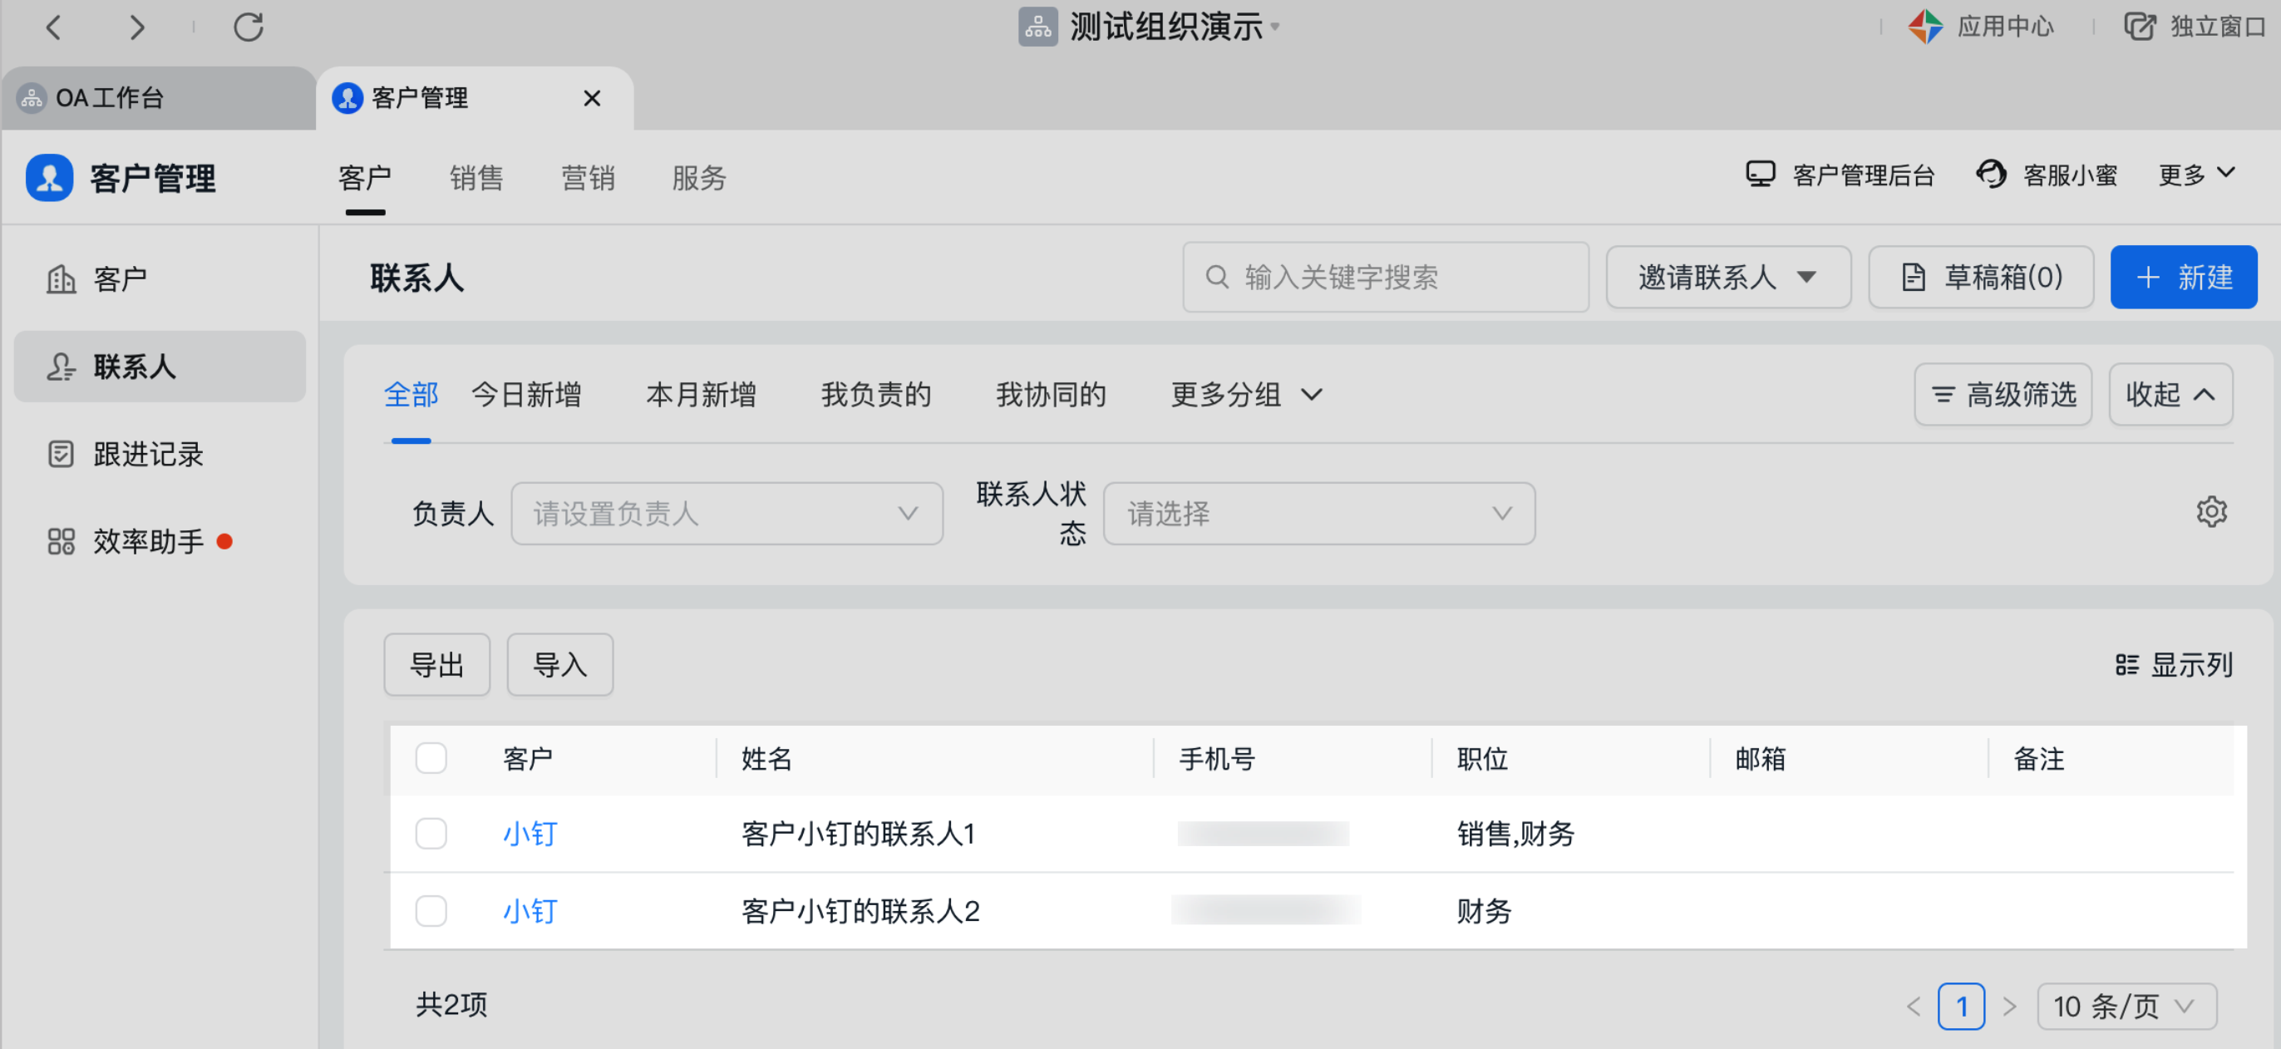The width and height of the screenshot is (2281, 1049).
Task: Open customer link 小钉 in first row
Action: point(530,833)
